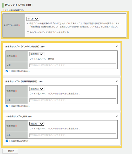Image resolution: width=132 pixels, height=154 pixels.
Task: Enable 取込ファイルごとに承認フローを設定する checkbox
Action: [28, 32]
